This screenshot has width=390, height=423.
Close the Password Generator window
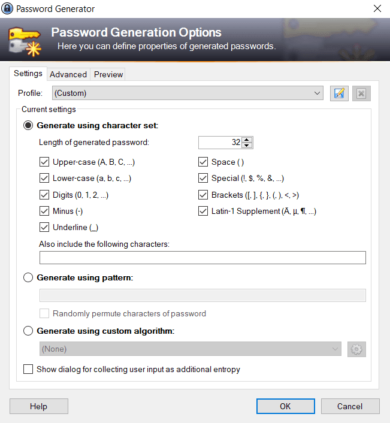tap(377, 9)
